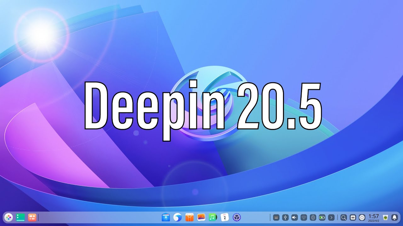Image resolution: width=403 pixels, height=226 pixels.
Task: Open the USB device tray icon
Action: [285, 217]
